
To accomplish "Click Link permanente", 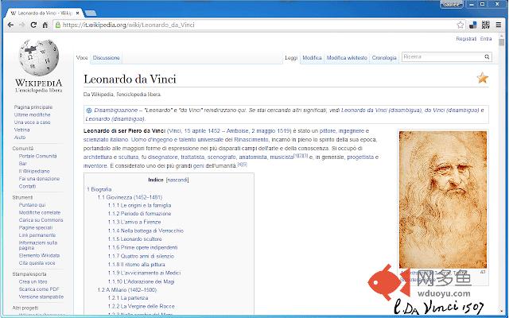I will click(x=37, y=235).
